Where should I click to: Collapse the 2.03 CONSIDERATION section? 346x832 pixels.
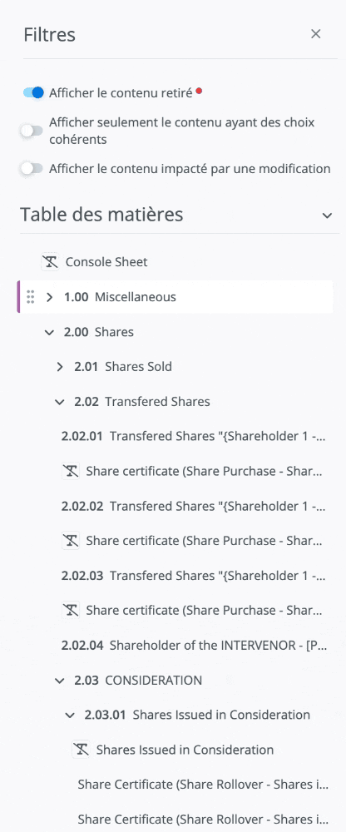(x=59, y=681)
